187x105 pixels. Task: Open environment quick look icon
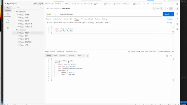tap(177, 4)
